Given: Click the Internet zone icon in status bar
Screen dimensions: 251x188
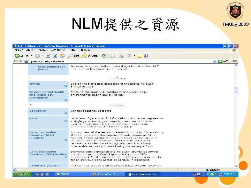Looking at the screenshot, I should [207, 170].
